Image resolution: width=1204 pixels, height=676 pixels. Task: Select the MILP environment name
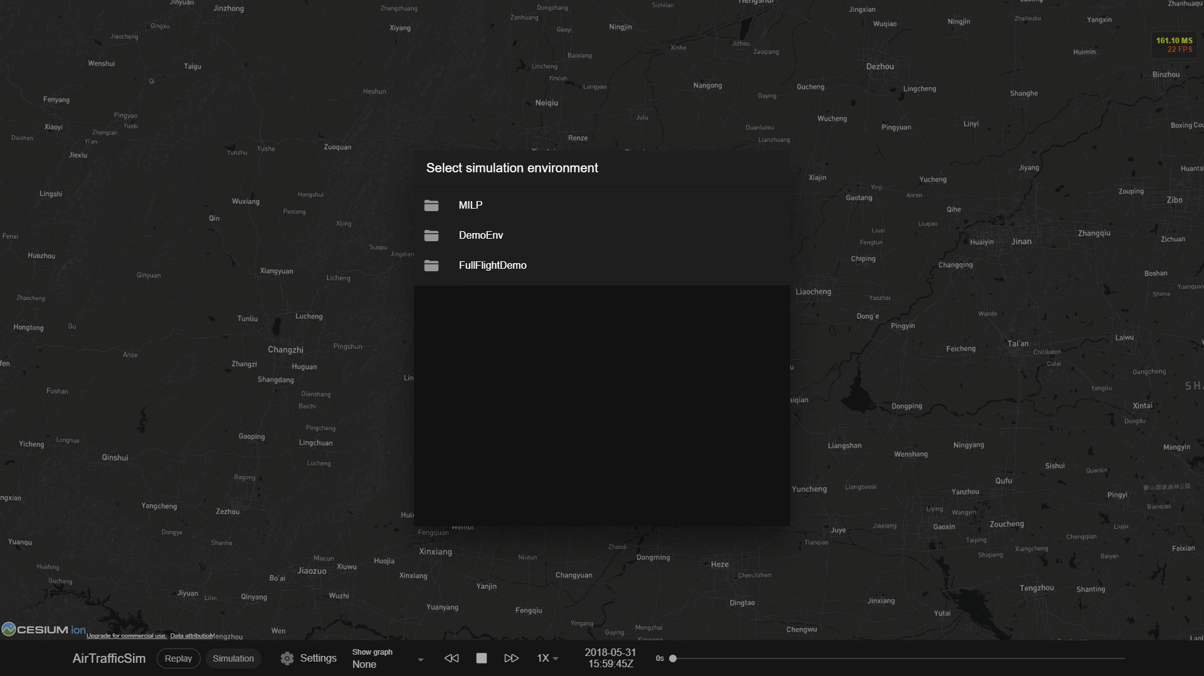point(470,205)
